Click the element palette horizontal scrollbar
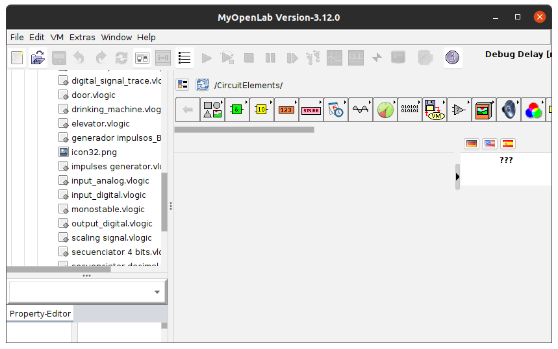This screenshot has height=349, width=558. pyautogui.click(x=244, y=130)
